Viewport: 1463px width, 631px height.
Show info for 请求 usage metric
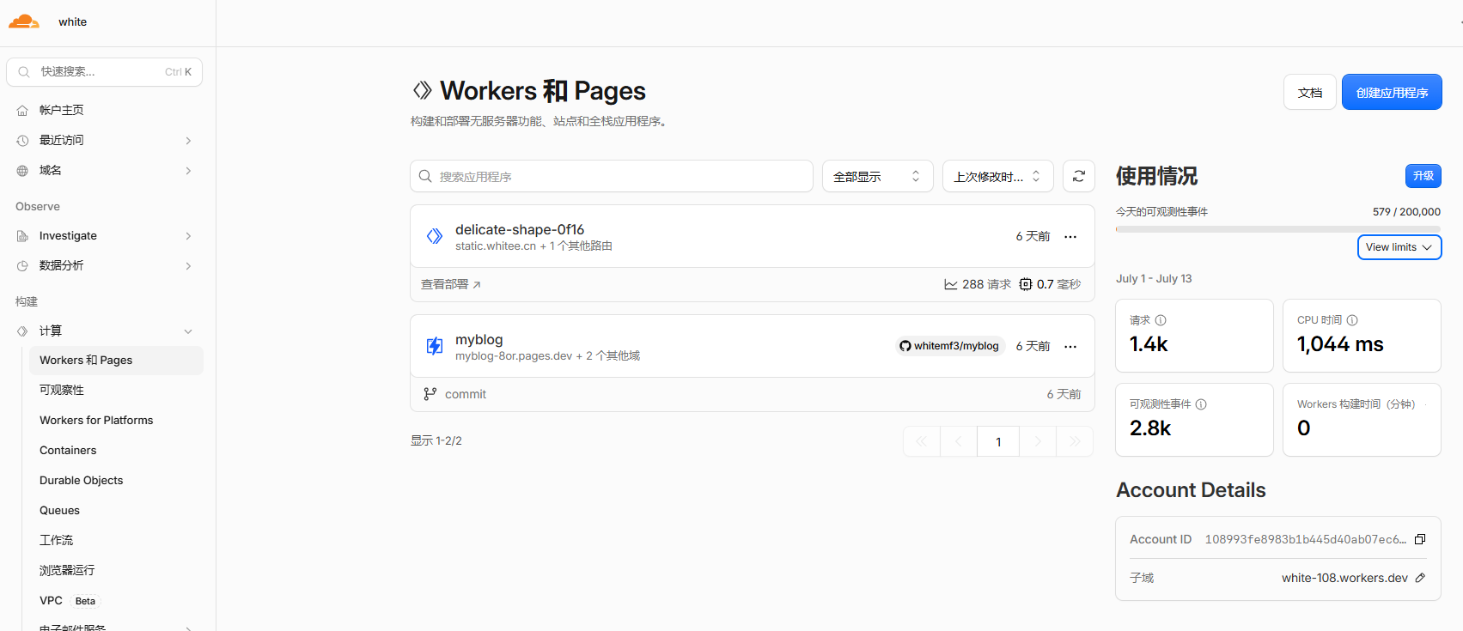(1161, 320)
